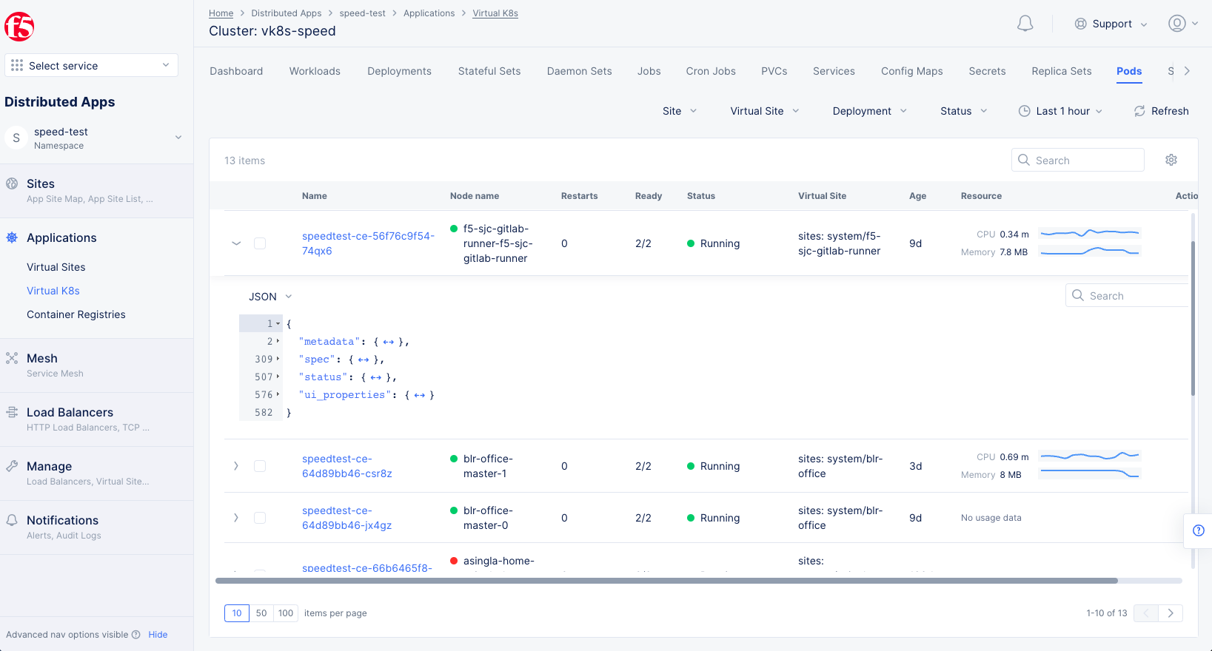Click the F5 logo icon

[19, 27]
